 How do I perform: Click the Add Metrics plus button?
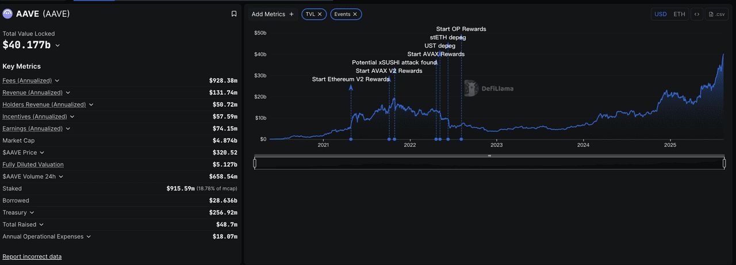pyautogui.click(x=291, y=14)
